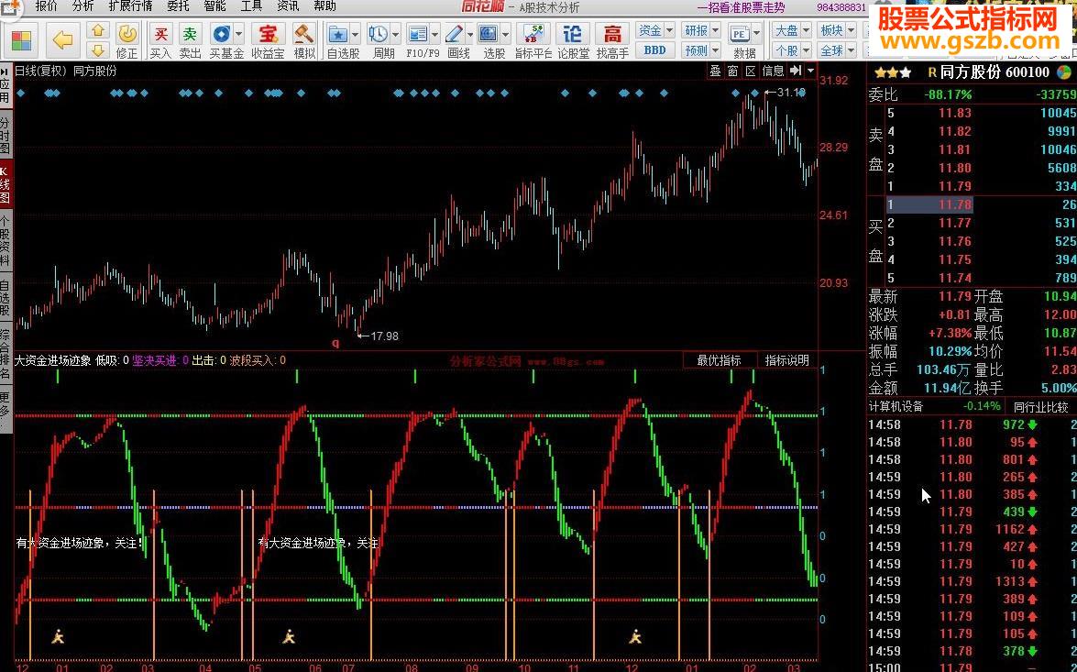Switch to 分时图 sidebar tab
The width and height of the screenshot is (1077, 672).
click(x=5, y=136)
